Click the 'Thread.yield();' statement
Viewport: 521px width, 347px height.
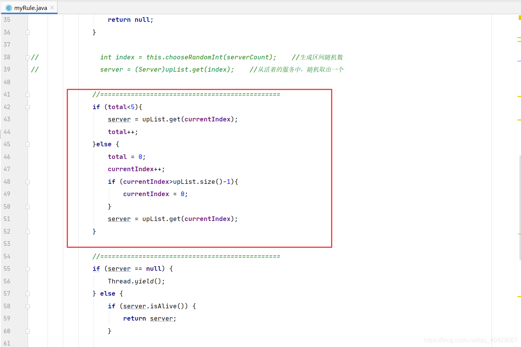(136, 282)
